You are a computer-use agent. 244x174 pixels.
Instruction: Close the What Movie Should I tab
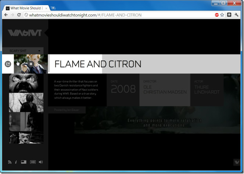46,8
